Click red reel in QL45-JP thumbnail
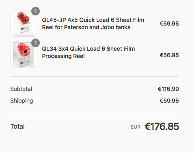Screen dimensions: 194x153 pyautogui.click(x=23, y=18)
